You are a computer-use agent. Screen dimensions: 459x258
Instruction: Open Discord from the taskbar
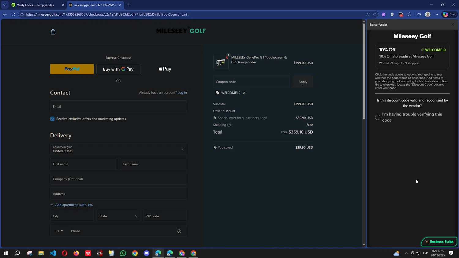(x=147, y=253)
